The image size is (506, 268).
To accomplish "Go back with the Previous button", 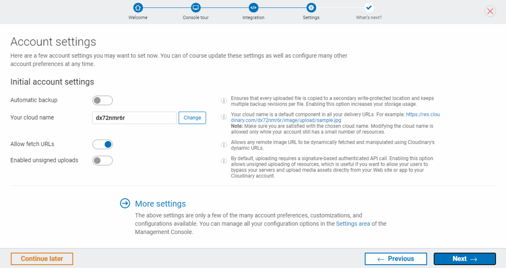I will (396, 259).
